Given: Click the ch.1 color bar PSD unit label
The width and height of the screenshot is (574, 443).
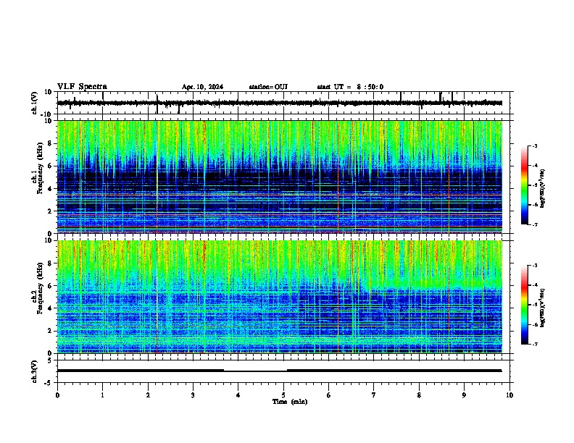Looking at the screenshot, I should (542, 189).
